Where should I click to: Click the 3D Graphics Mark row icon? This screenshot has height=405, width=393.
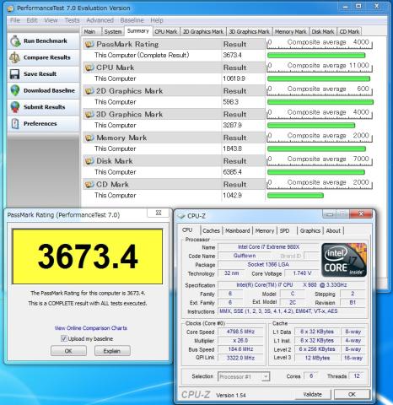89,115
